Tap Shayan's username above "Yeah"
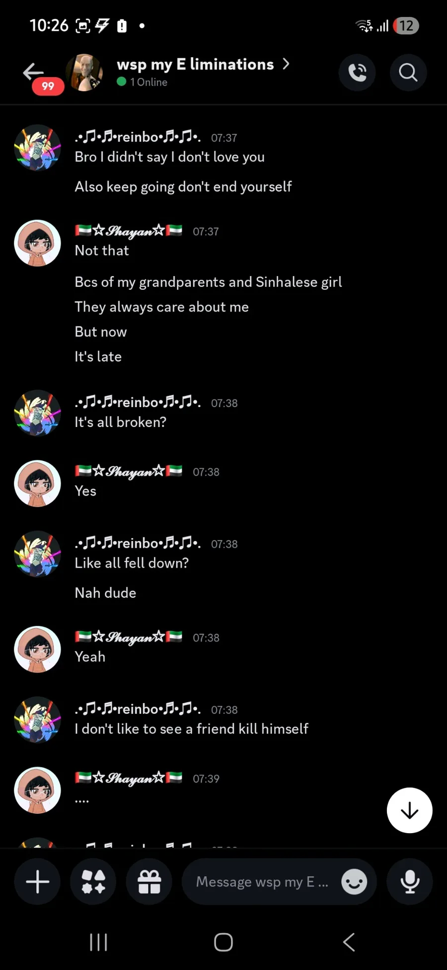The height and width of the screenshot is (970, 447). pyautogui.click(x=129, y=637)
